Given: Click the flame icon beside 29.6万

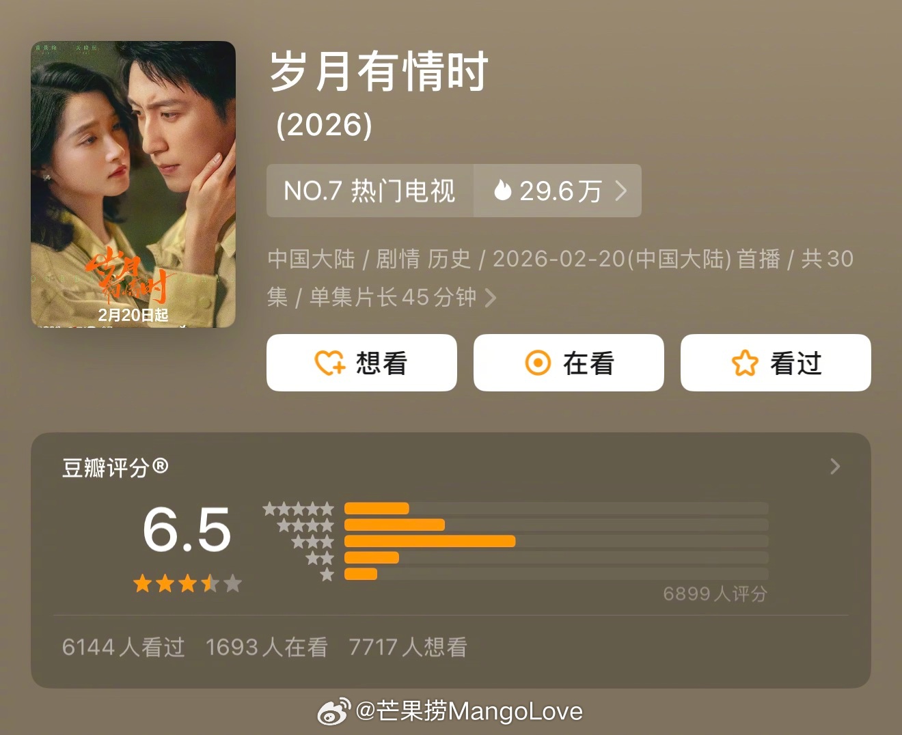Looking at the screenshot, I should point(502,190).
